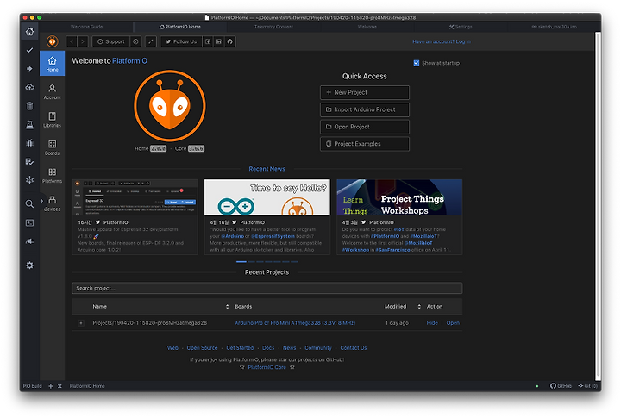Sort projects by Name column arrows

[x=228, y=306]
